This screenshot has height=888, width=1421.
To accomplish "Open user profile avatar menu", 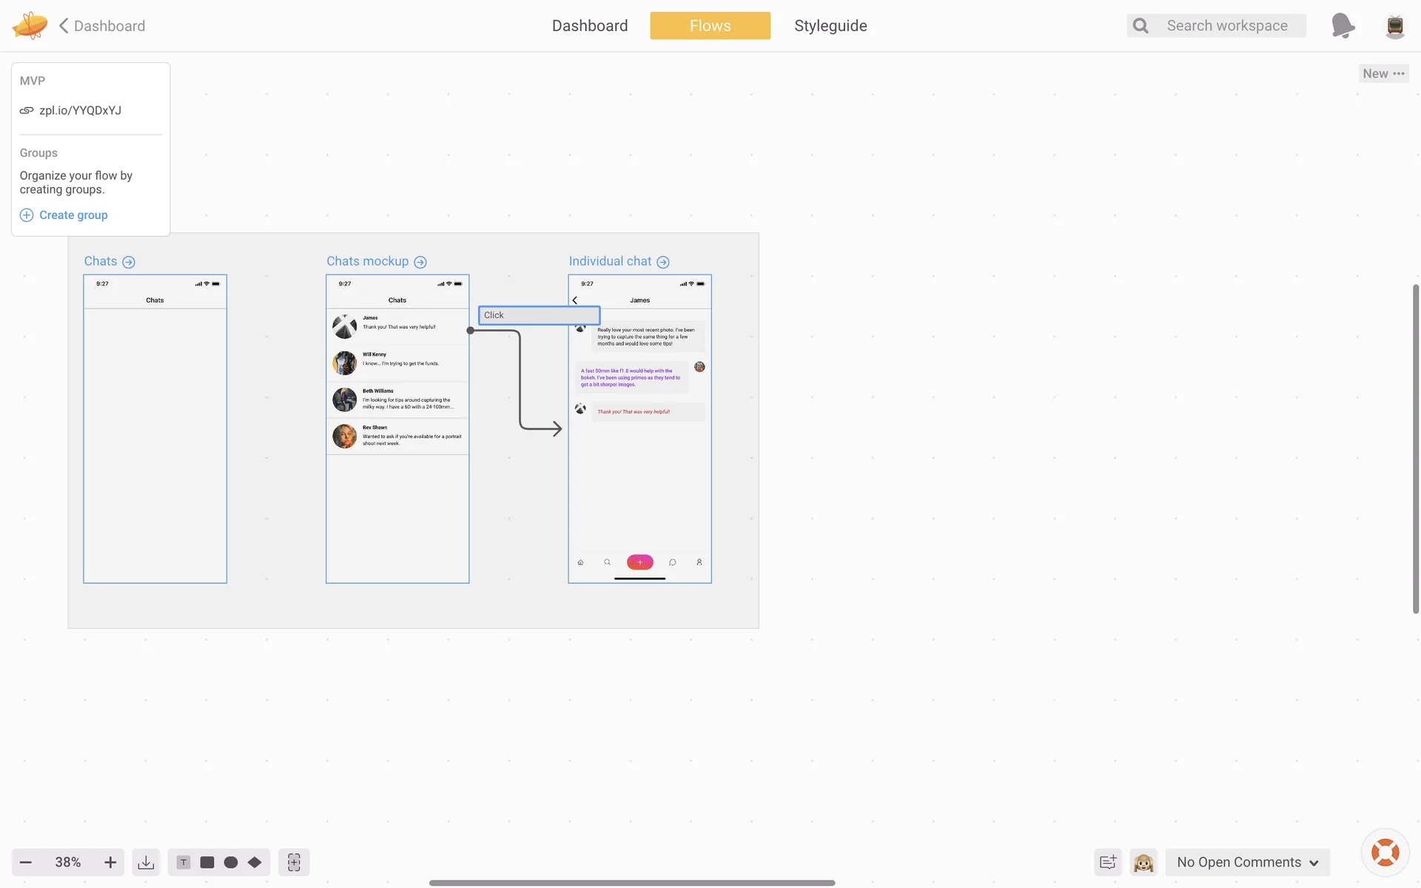I will [1395, 26].
